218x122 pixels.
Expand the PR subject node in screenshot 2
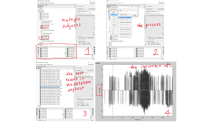point(108,43)
